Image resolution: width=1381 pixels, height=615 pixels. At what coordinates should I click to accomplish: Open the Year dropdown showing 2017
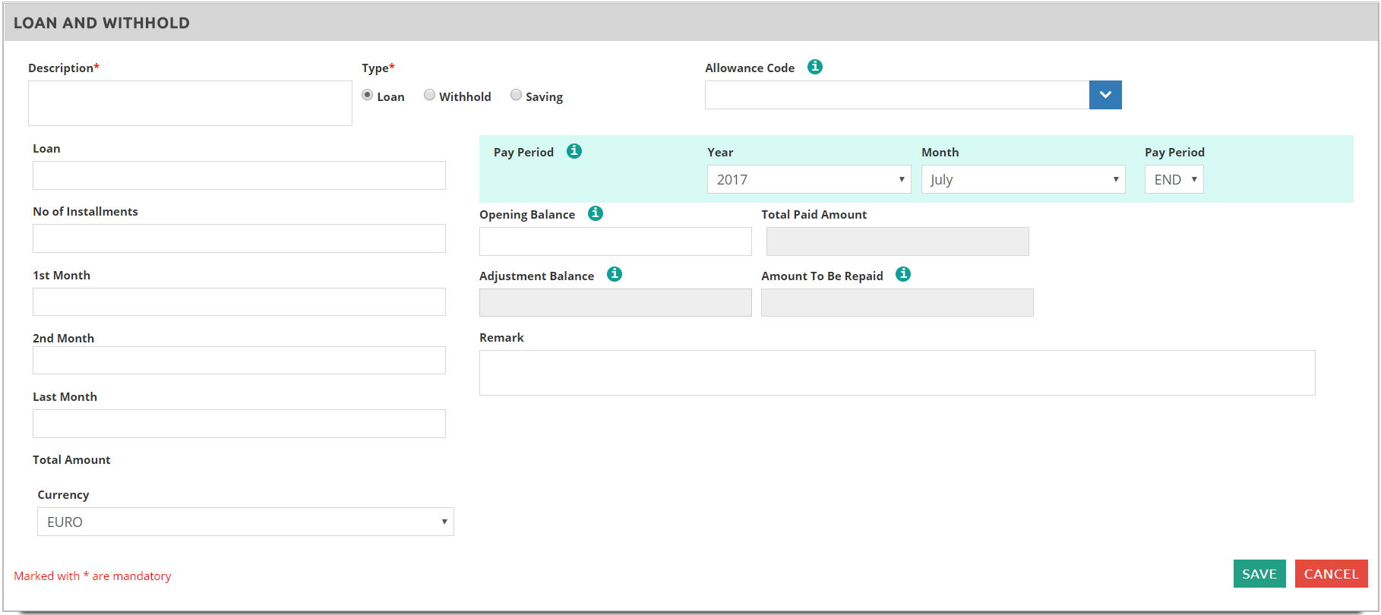808,179
